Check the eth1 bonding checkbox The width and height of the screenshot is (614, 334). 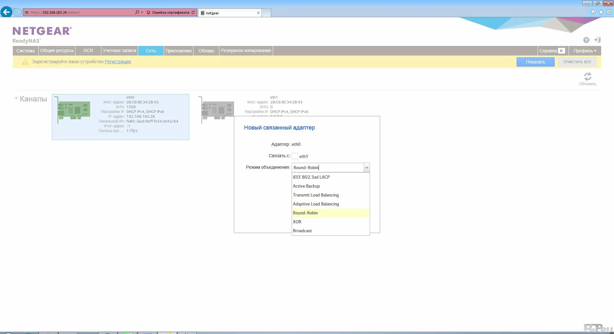point(295,156)
